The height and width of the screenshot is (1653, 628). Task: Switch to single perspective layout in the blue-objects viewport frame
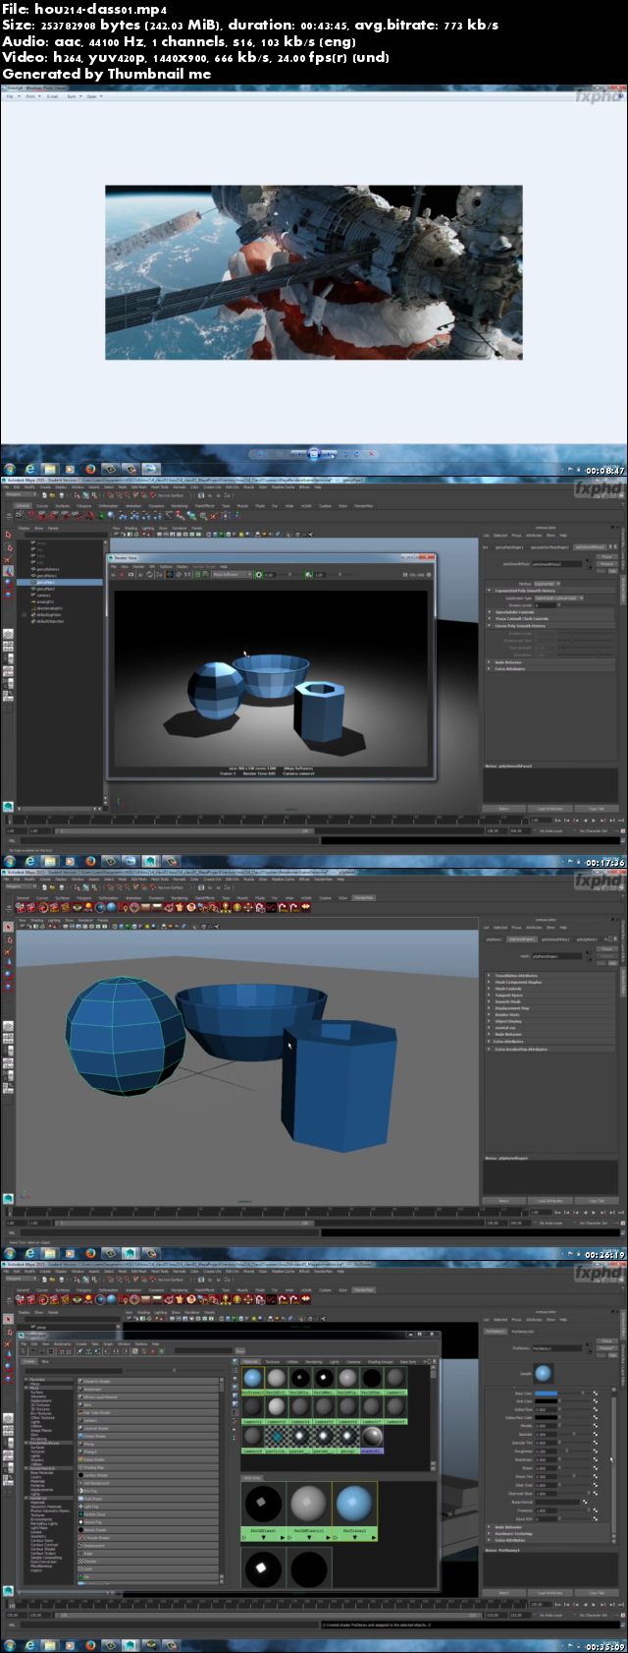8,1025
